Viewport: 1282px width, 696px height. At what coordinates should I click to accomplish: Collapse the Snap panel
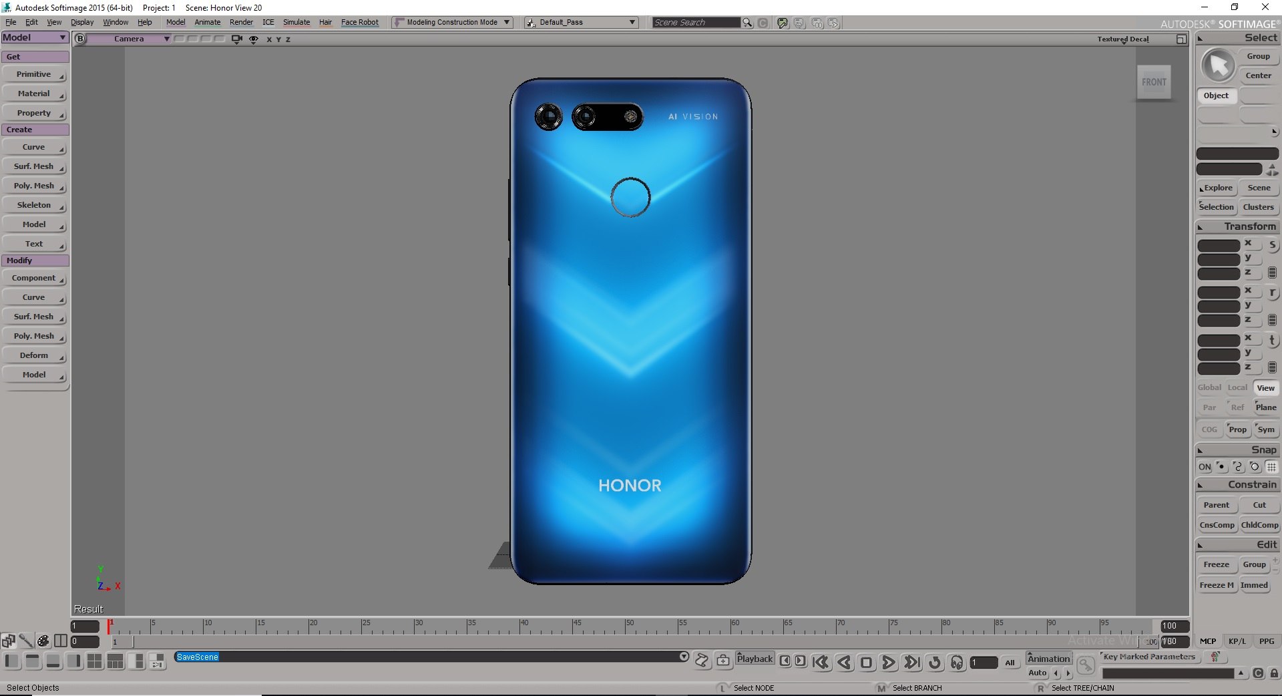pos(1200,451)
